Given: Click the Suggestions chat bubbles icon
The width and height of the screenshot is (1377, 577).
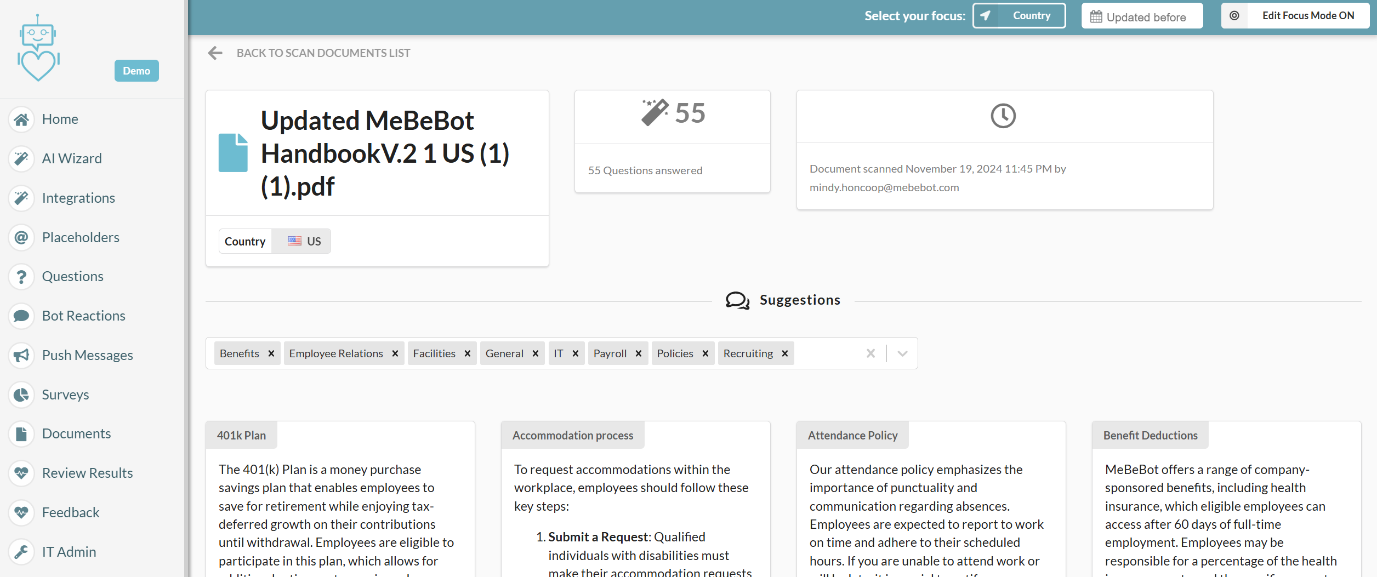Looking at the screenshot, I should point(737,300).
